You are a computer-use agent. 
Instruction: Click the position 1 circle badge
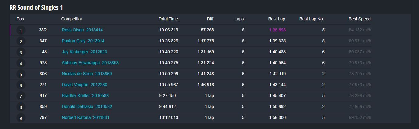point(21,30)
